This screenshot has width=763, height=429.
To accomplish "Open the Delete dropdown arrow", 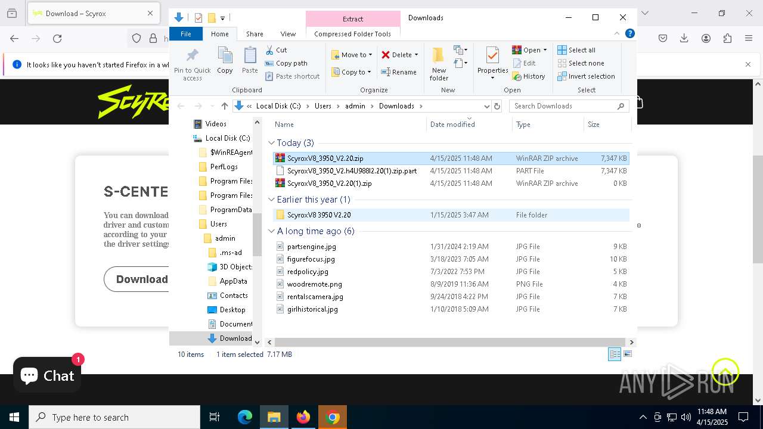I will 416,55.
